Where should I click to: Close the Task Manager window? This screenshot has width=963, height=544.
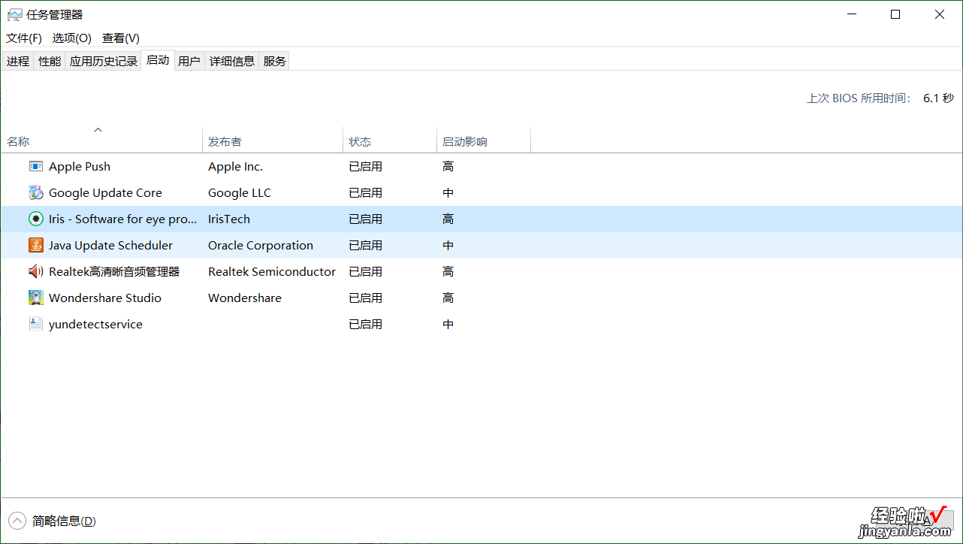pos(940,14)
